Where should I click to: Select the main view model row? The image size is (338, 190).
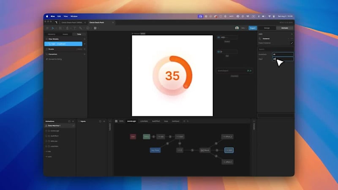(x=63, y=44)
